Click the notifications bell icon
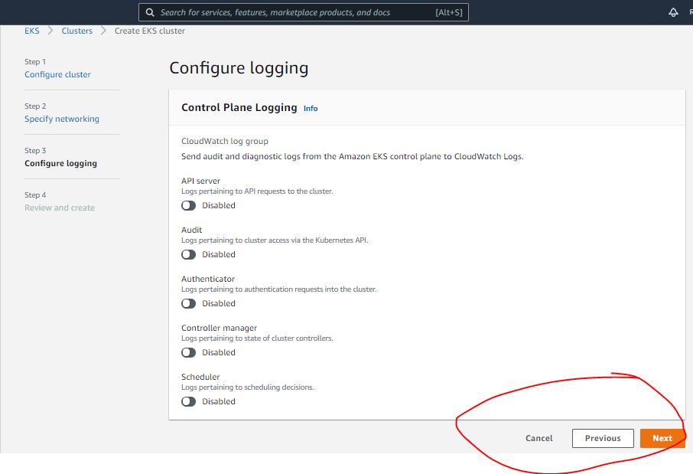This screenshot has width=693, height=474. [x=673, y=12]
